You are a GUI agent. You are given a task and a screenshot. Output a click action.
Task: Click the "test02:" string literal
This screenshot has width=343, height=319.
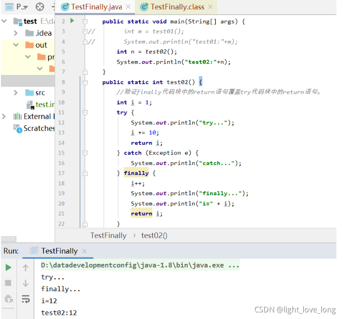click(x=201, y=62)
